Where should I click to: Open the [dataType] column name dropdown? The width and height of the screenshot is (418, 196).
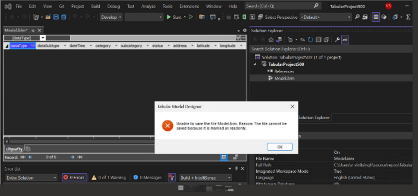click(43, 38)
